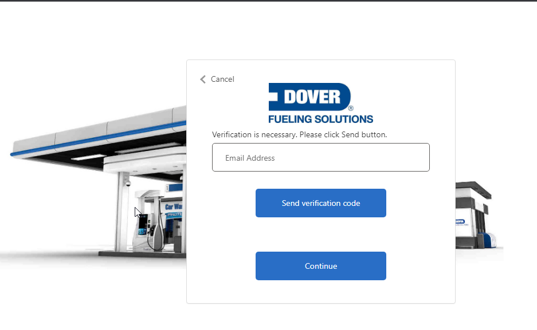This screenshot has width=537, height=330.
Task: Click the back chevron icon beside Cancel
Action: tap(203, 79)
